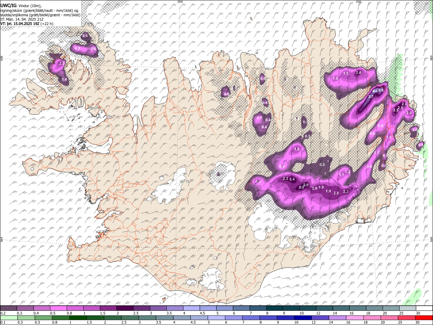
Task: Select the darkest purple snow swatch labeled 2
Action: tap(125, 308)
